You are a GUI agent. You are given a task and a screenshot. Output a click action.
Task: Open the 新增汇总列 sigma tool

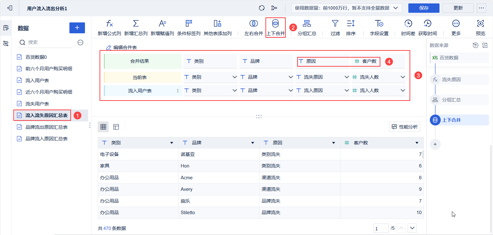[x=136, y=24]
